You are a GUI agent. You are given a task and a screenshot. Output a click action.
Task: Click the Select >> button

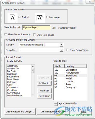pos(44,78)
